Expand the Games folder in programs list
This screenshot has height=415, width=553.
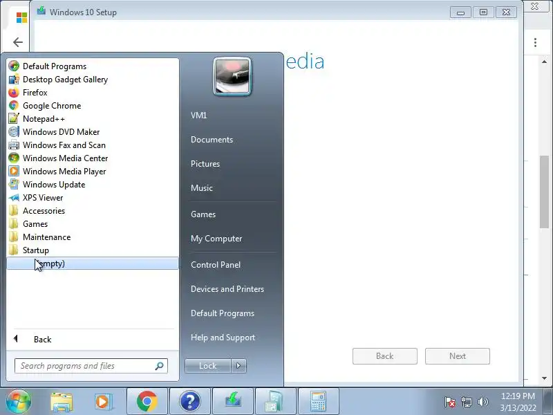[93, 224]
